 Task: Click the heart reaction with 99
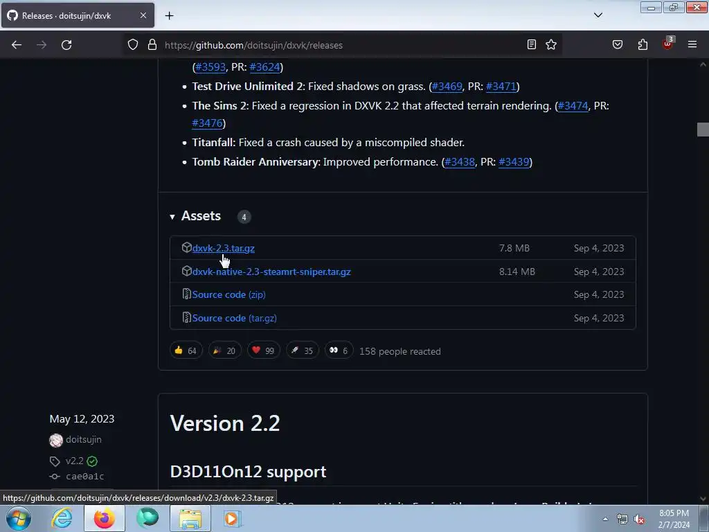coord(264,351)
